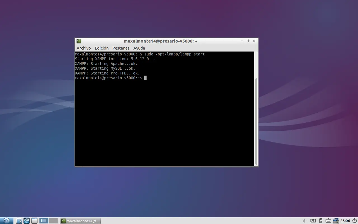Open the Lubuntu start menu

(x=6, y=221)
